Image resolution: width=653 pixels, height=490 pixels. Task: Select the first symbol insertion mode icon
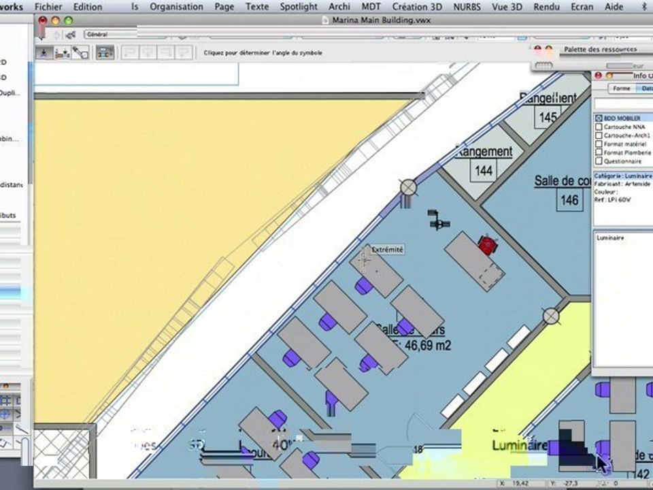[44, 53]
